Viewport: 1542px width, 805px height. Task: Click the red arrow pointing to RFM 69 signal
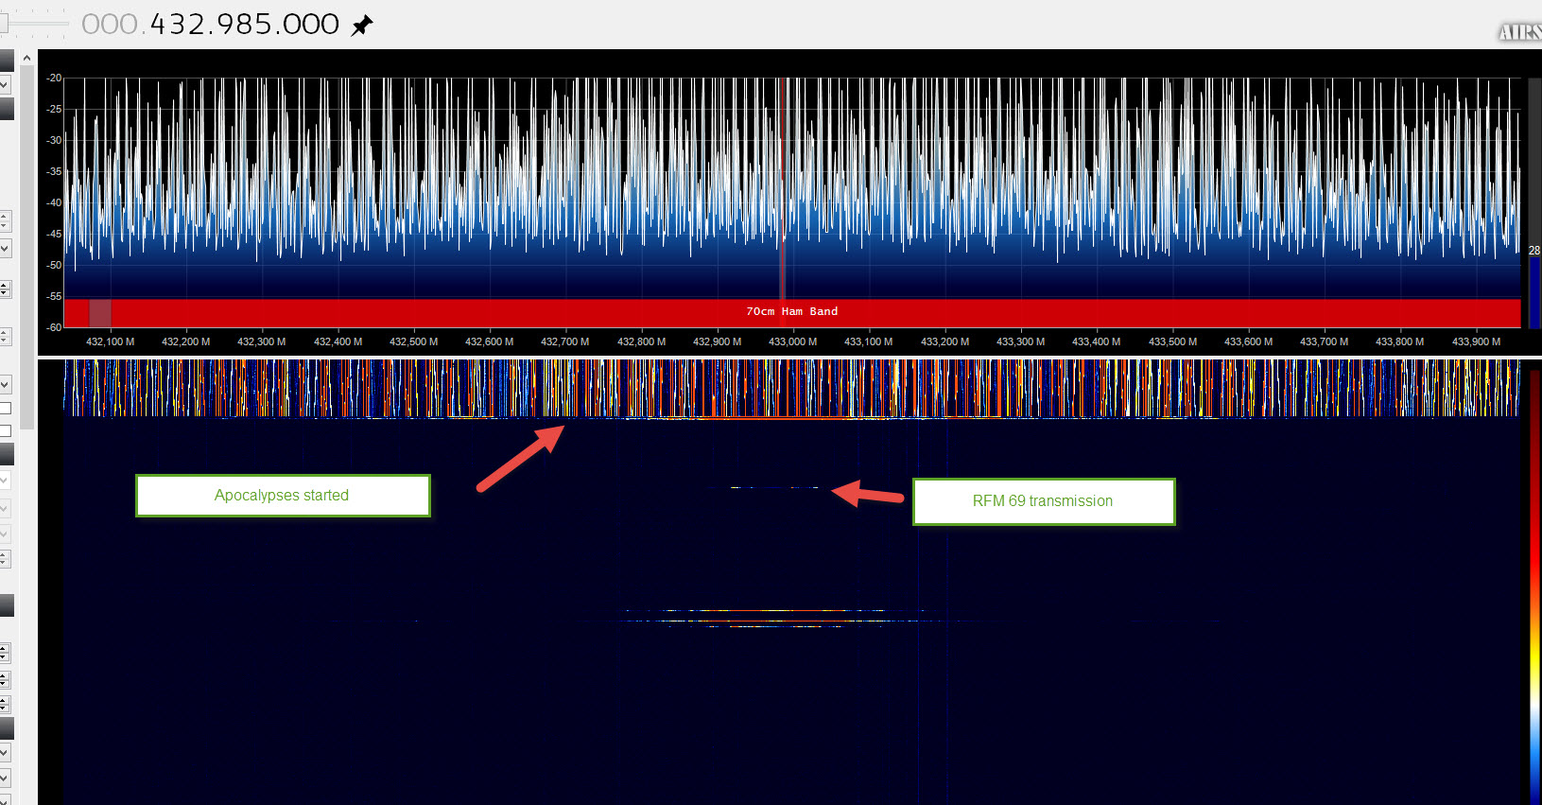point(867,494)
